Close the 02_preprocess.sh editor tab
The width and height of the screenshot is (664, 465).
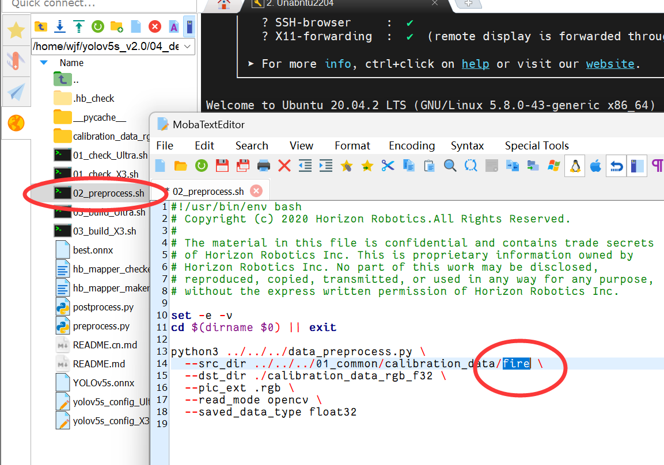256,191
